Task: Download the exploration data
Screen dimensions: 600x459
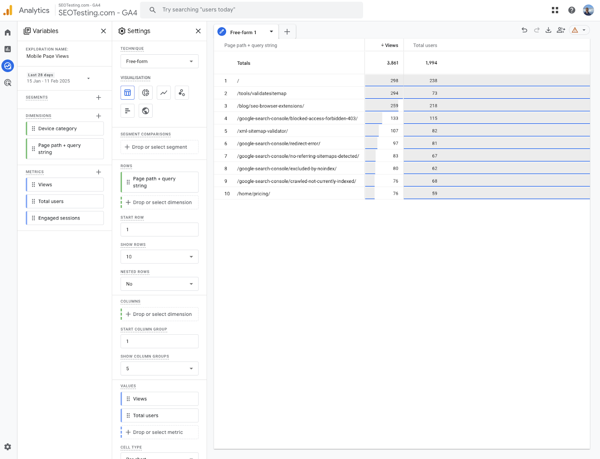Action: pos(548,30)
